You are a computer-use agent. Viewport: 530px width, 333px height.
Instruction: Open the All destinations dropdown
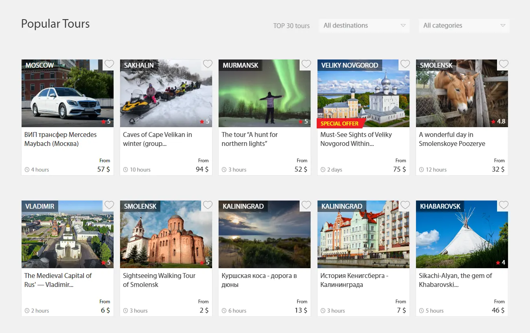coord(364,25)
